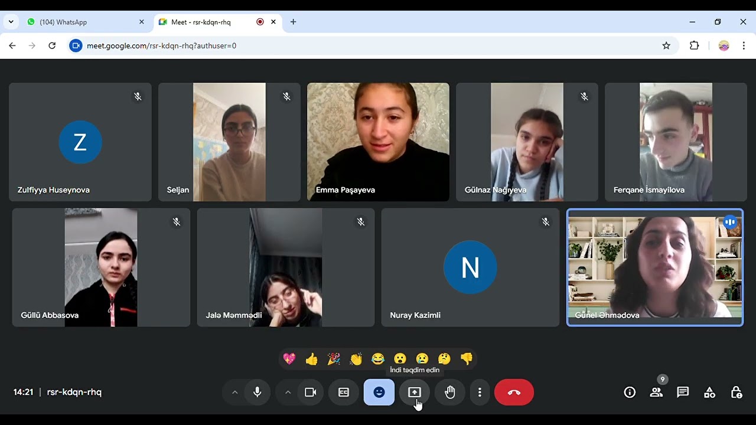
Task: Go back to previous page
Action: [12, 45]
